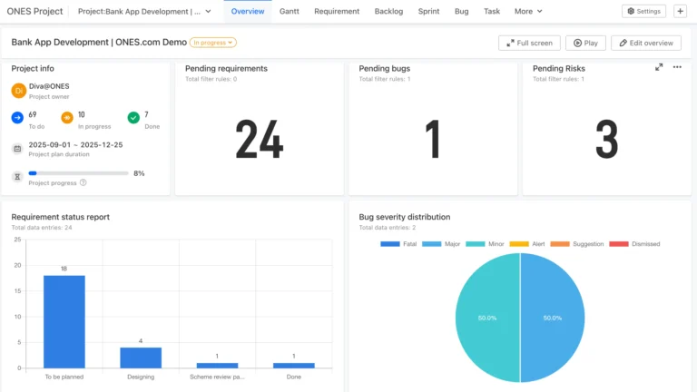Open the Backlog tab
Screen dimensions: 697x392
(x=388, y=11)
